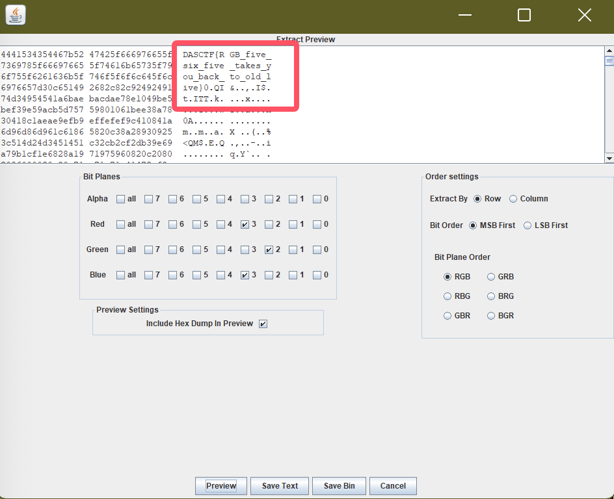Select Extract By Column radio button

pos(513,199)
